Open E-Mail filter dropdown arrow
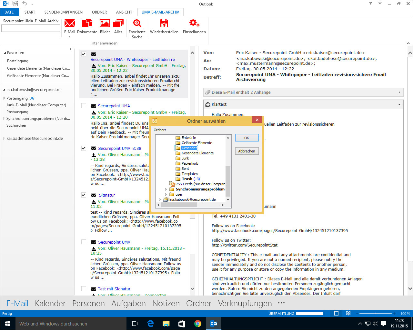413x330 pixels. [69, 37]
